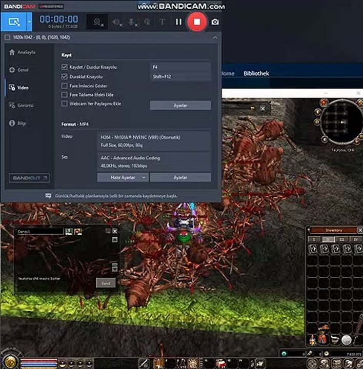Click Ayarlar button in Format section
This screenshot has width=363, height=369.
click(x=180, y=177)
